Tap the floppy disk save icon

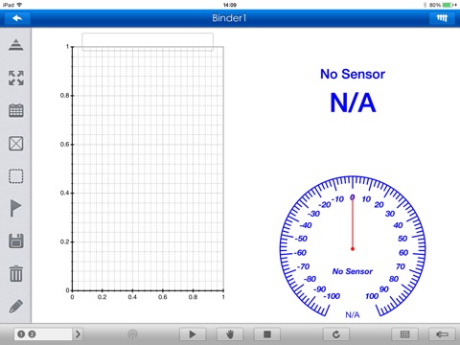point(16,241)
